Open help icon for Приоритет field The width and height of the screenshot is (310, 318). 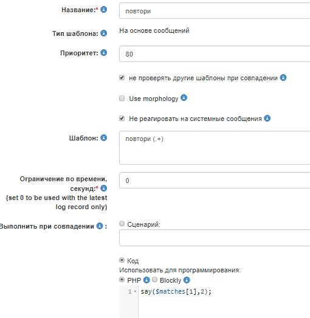click(103, 53)
